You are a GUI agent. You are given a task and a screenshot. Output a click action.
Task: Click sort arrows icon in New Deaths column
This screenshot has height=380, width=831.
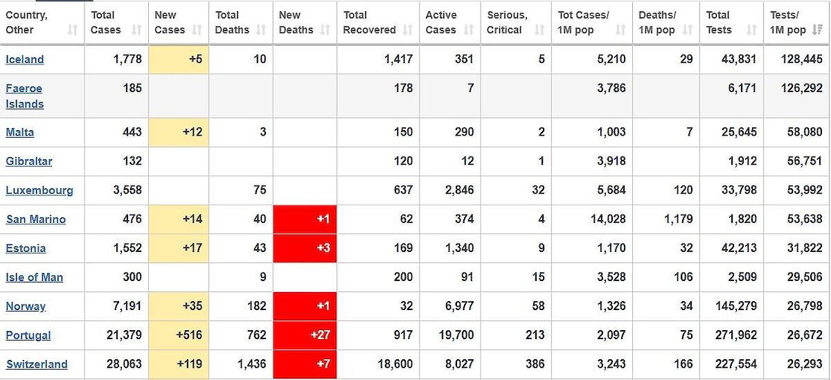(x=325, y=30)
